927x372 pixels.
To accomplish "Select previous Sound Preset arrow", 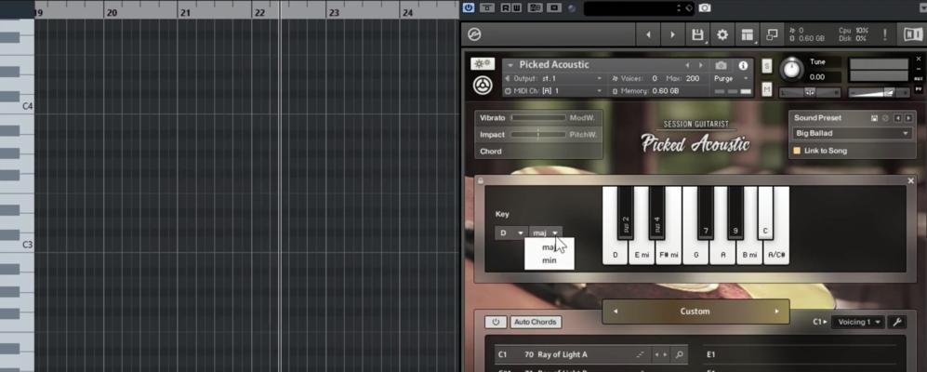I will pos(897,118).
